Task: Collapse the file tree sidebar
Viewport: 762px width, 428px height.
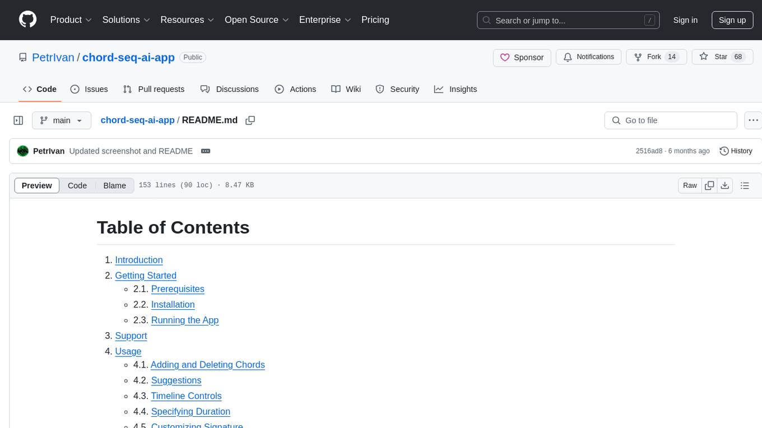Action: point(18,120)
